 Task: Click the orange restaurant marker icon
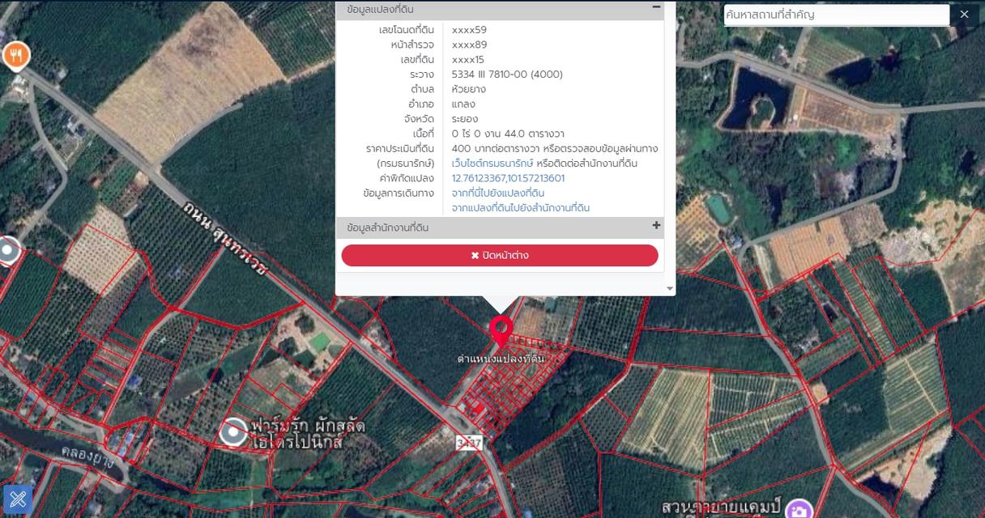tap(16, 56)
